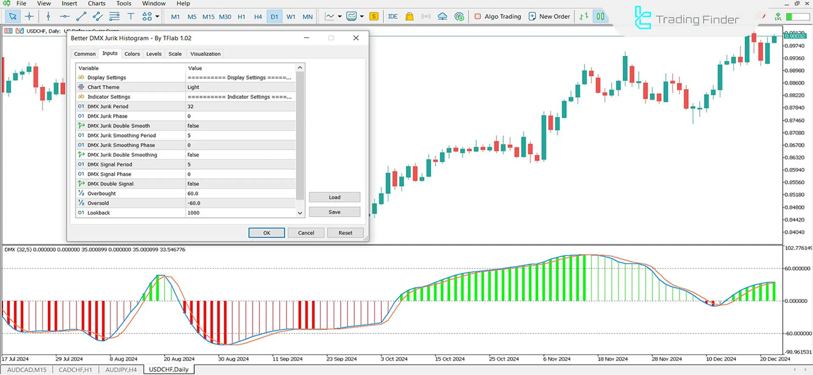Draw a vertical line tool
The width and height of the screenshot is (813, 375).
48,17
